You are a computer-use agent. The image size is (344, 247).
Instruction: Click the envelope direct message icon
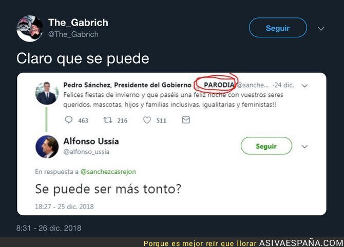186,120
